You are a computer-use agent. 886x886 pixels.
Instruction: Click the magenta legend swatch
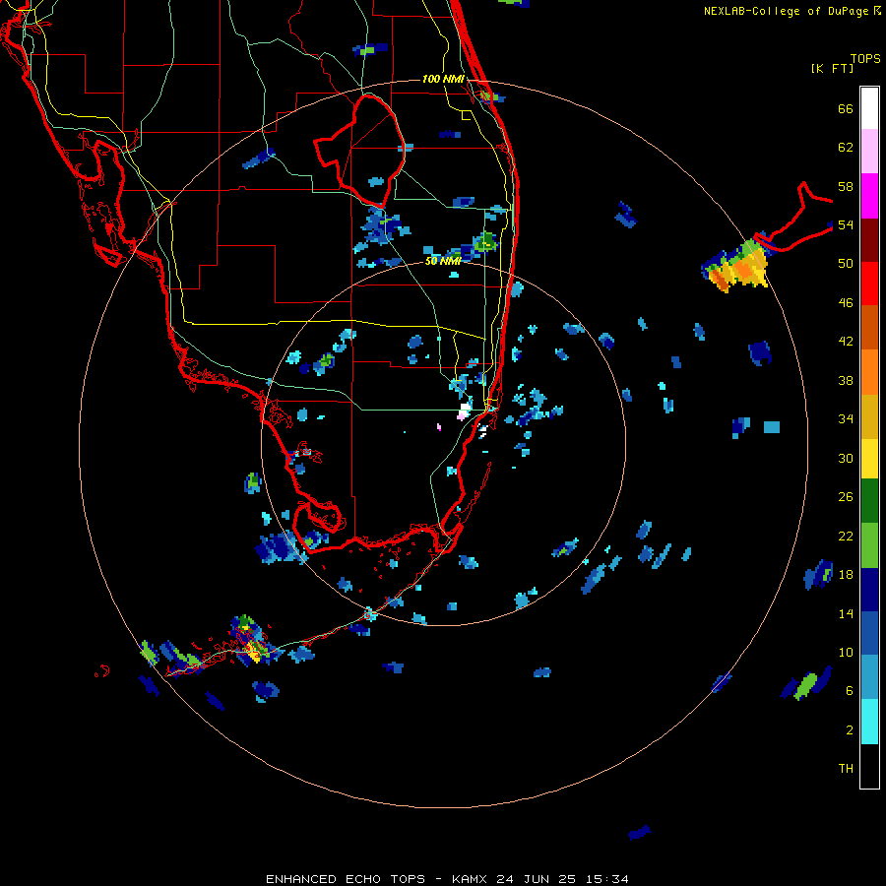click(x=869, y=196)
